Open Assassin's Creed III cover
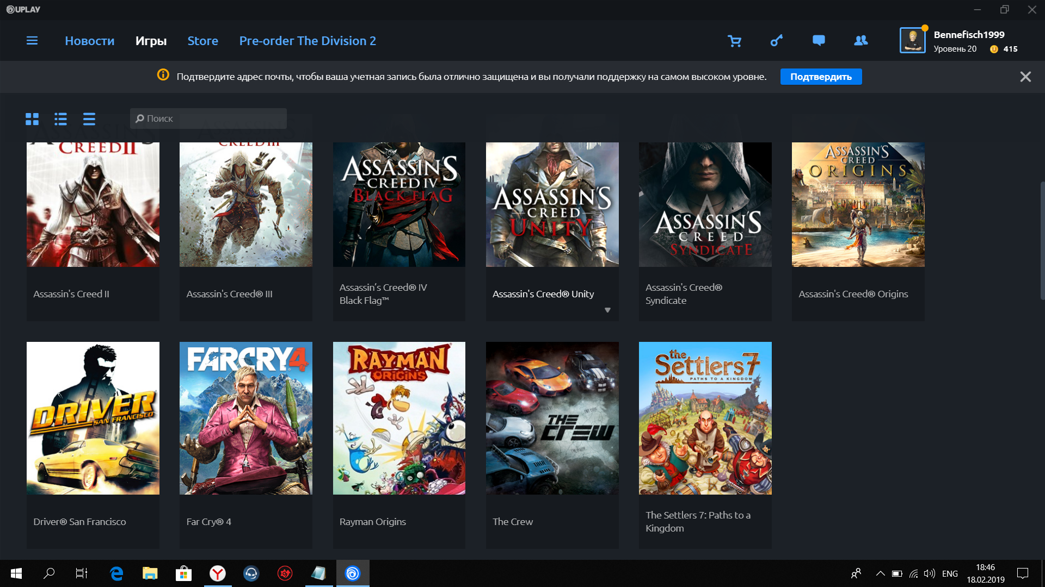Screen dimensions: 1045x587 pos(246,204)
